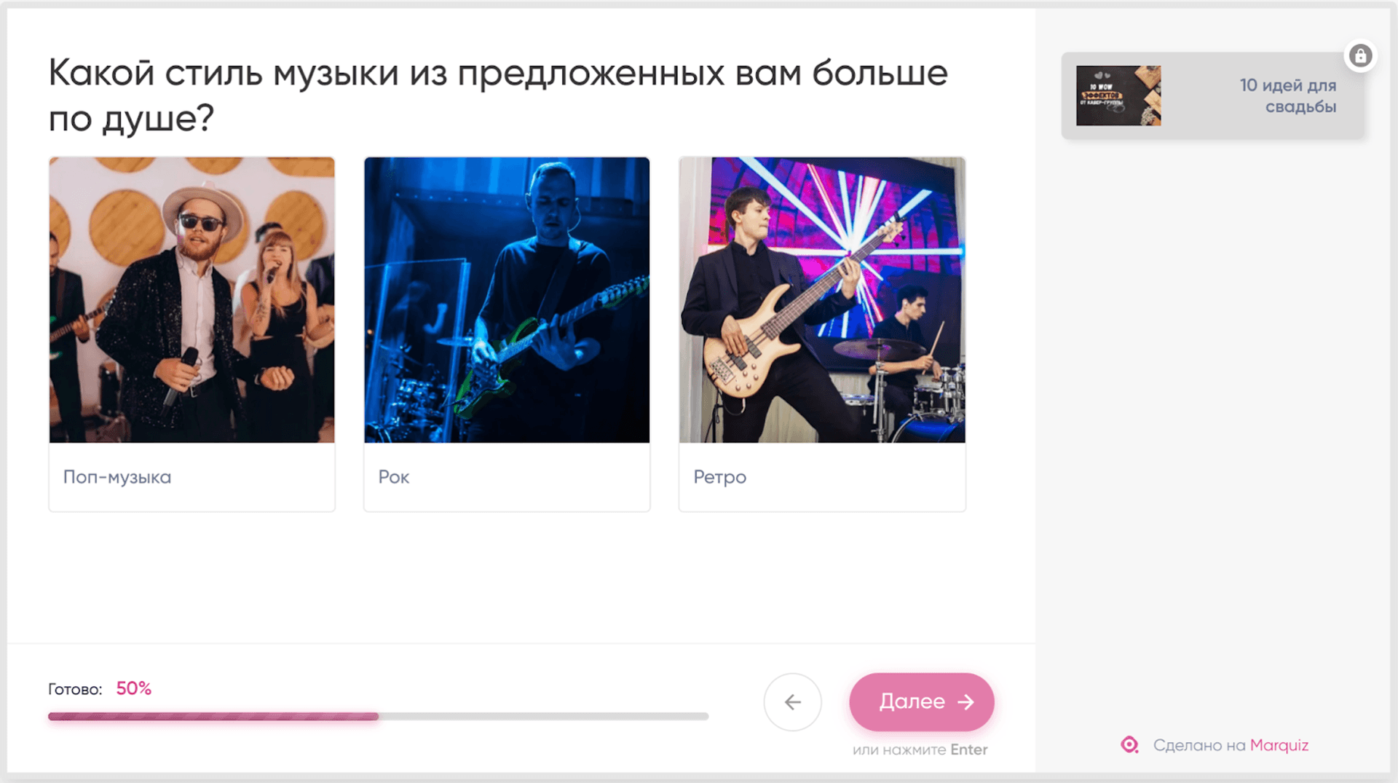Click the unfilled part of progress bar

click(544, 717)
